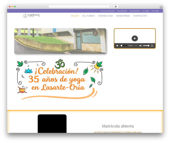
Task: Play the video with the large center play button
Action: click(135, 39)
